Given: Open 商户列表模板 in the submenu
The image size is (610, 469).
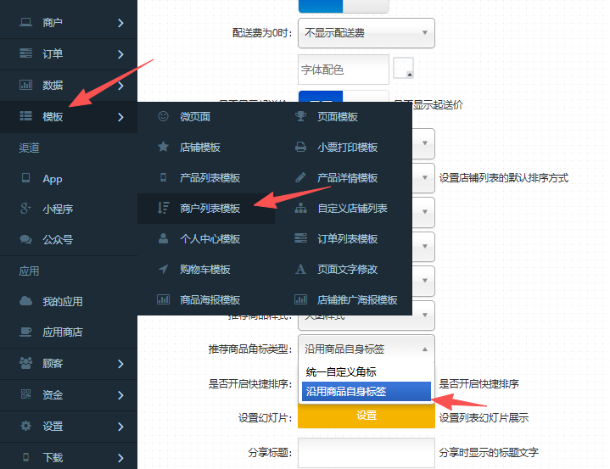Looking at the screenshot, I should click(210, 208).
